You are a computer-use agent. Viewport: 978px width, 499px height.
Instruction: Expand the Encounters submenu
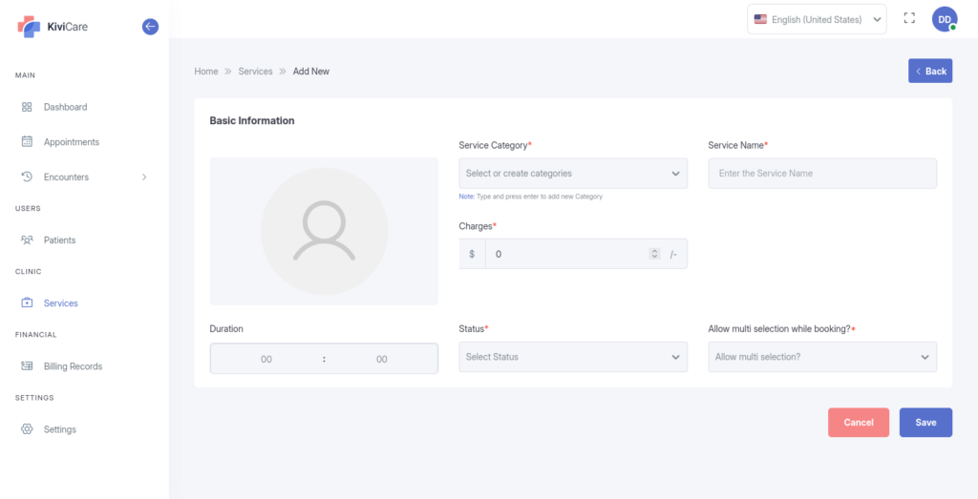tap(144, 177)
